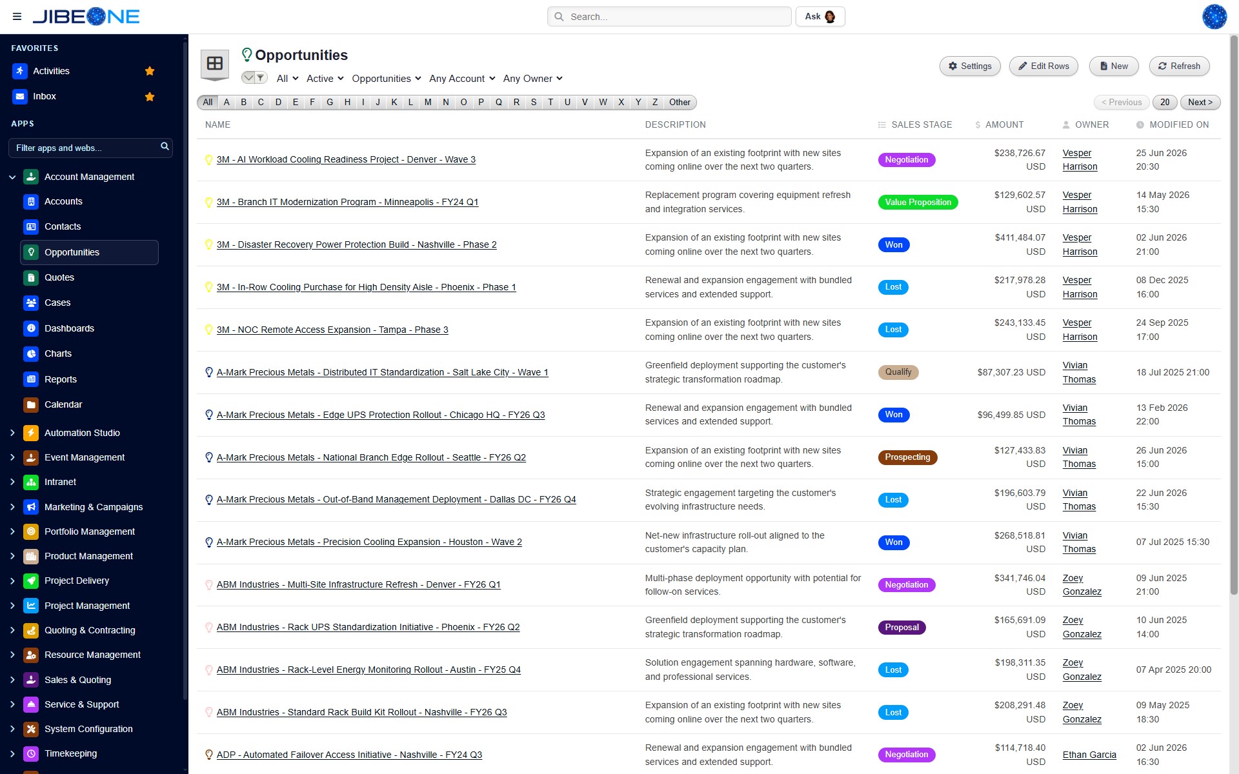Click the Automation Studio lightning icon

coord(31,433)
